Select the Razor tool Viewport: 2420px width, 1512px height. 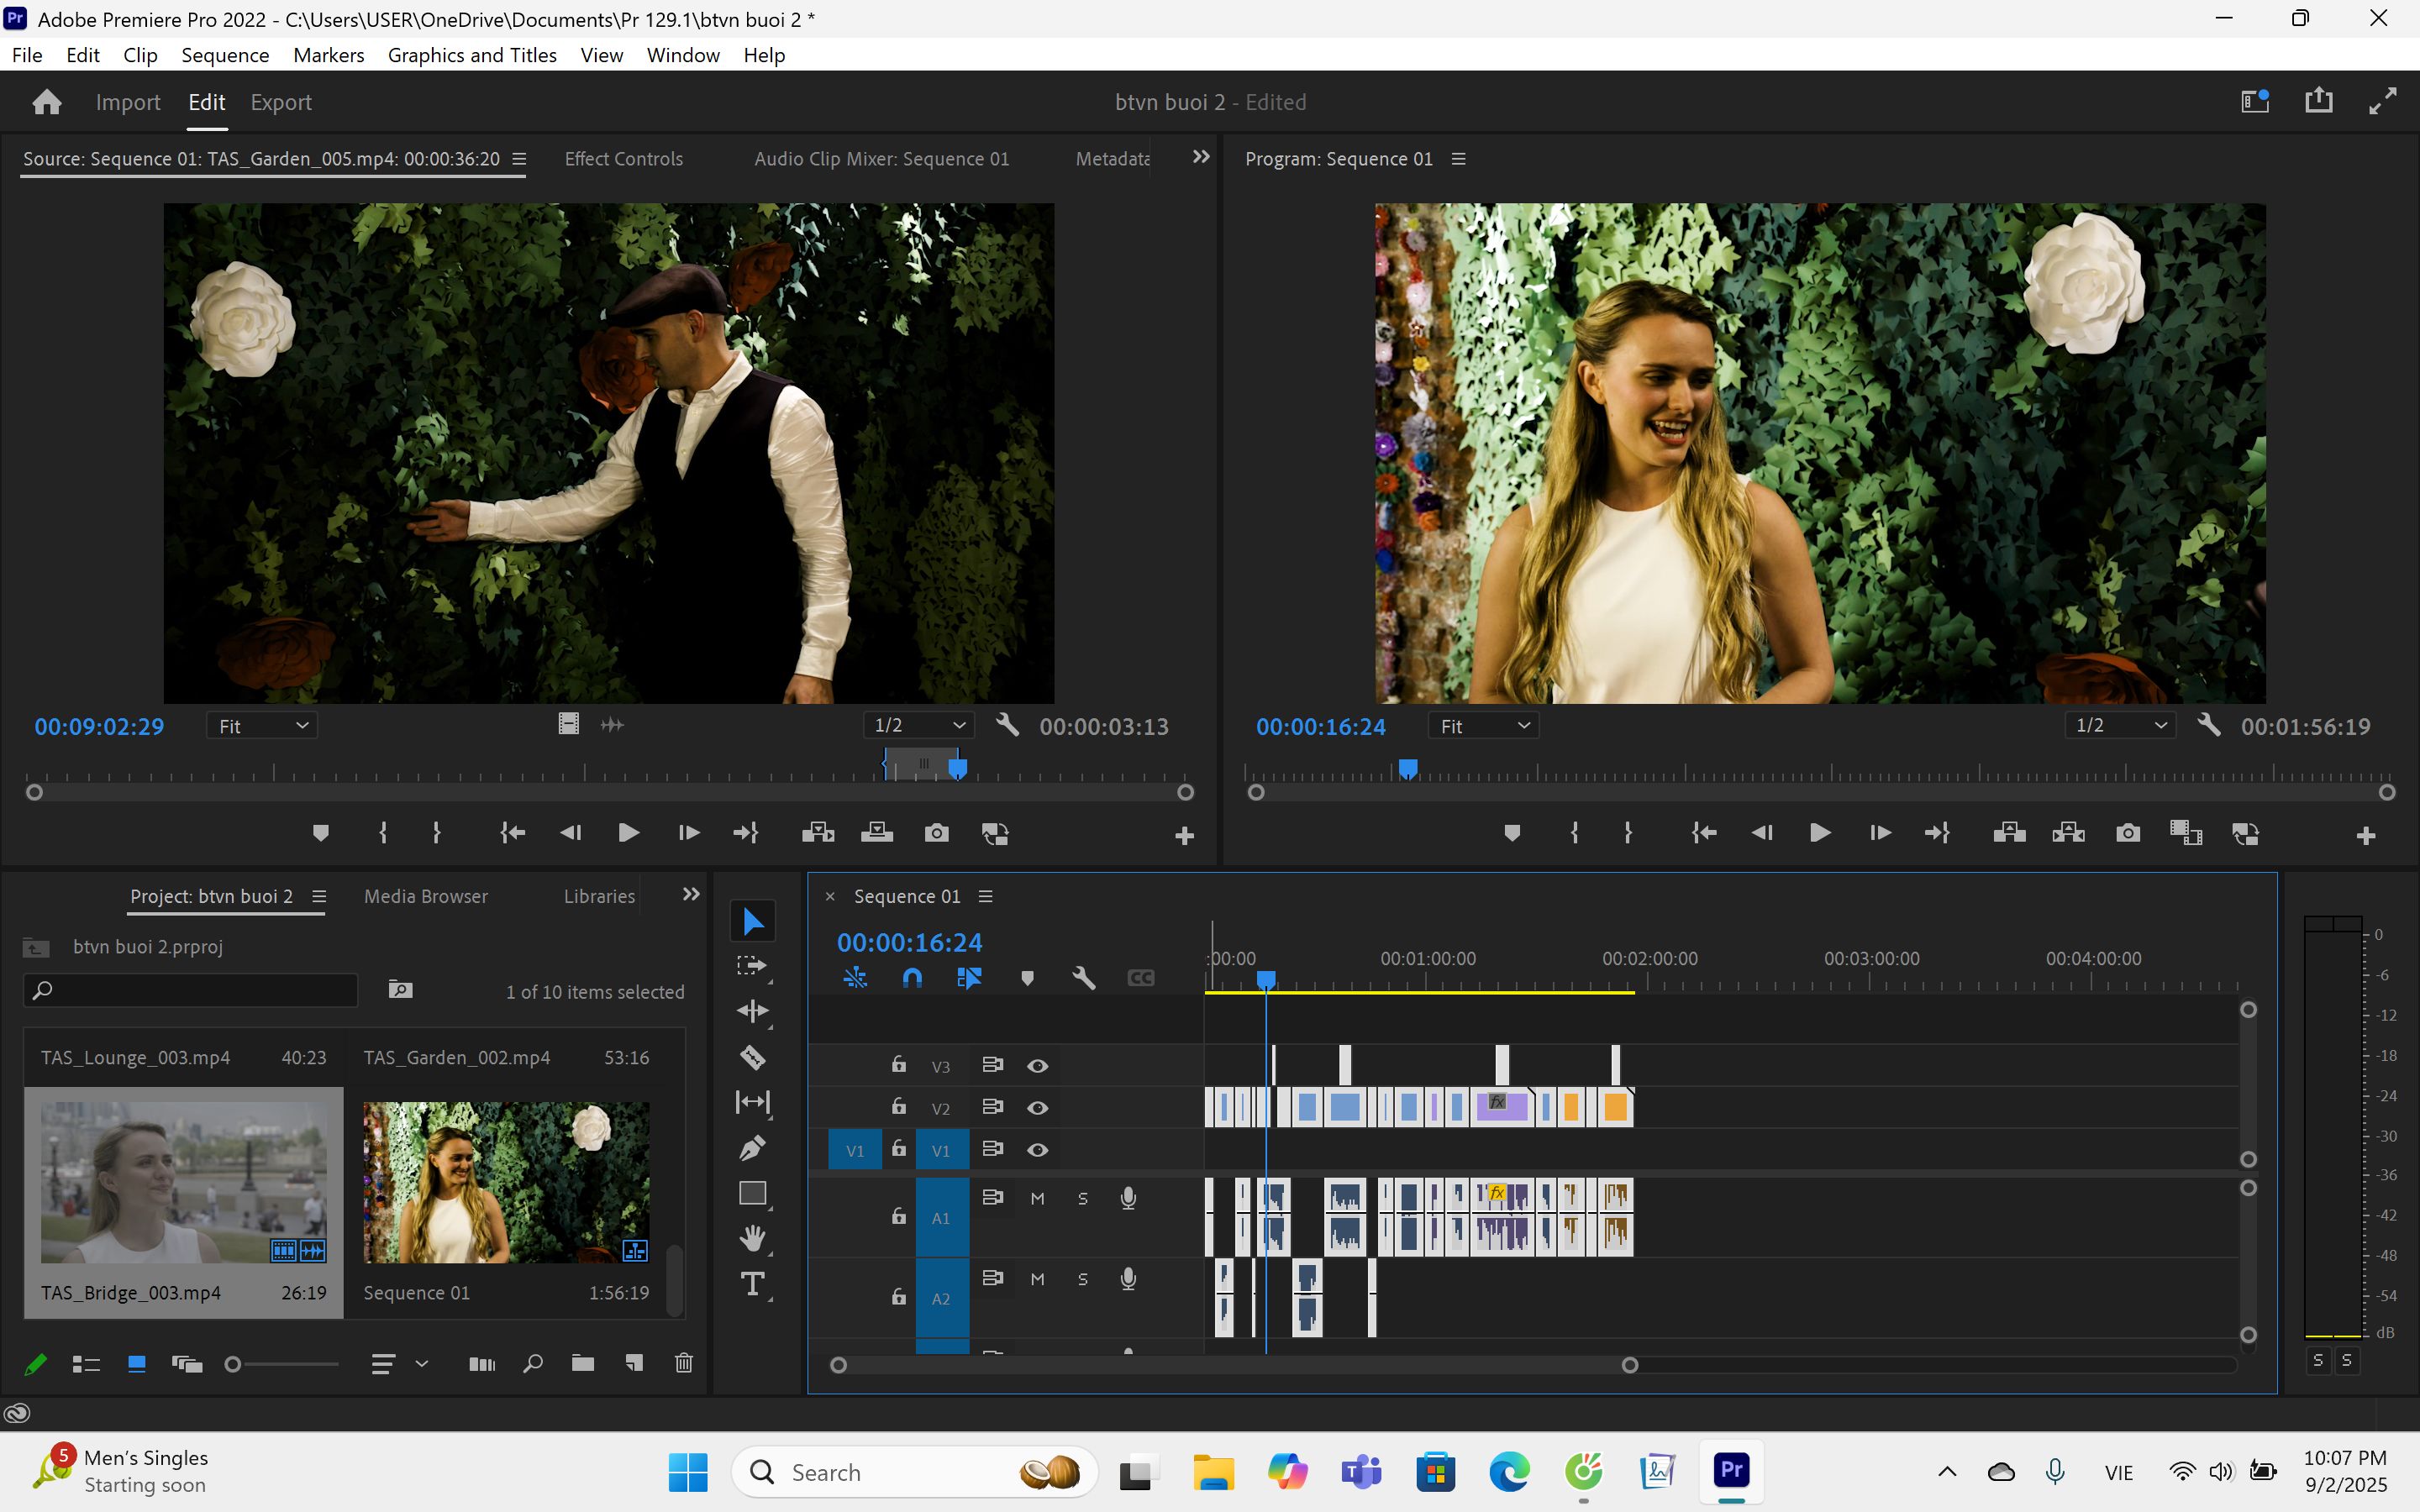point(752,1057)
